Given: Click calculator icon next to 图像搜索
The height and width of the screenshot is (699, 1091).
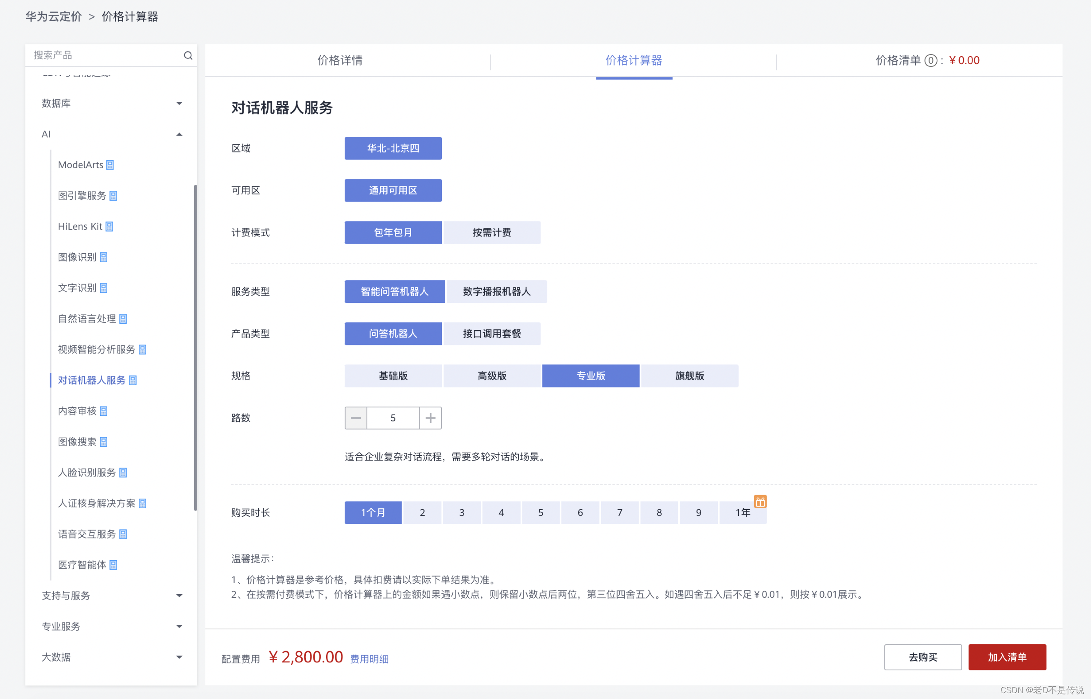Looking at the screenshot, I should 104,442.
